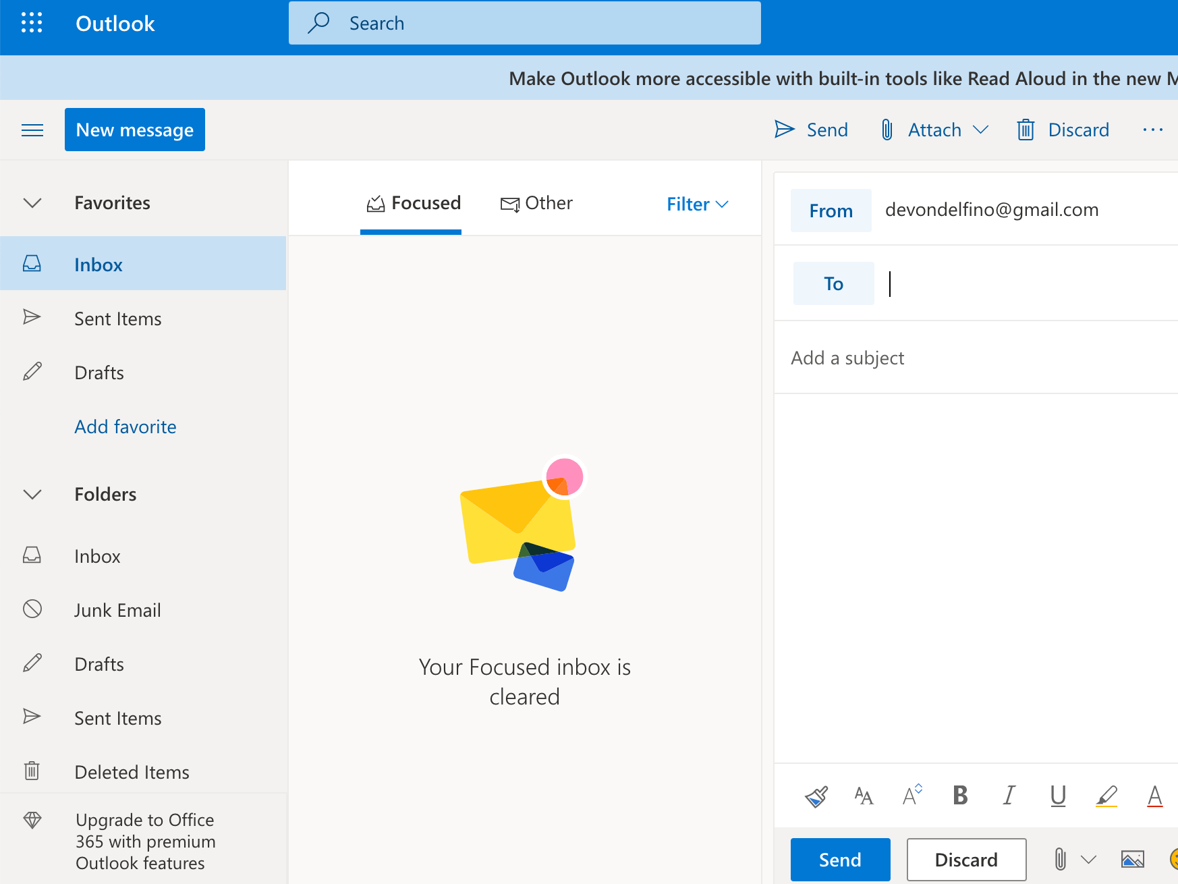Click the Focused inbox tray icon
This screenshot has height=884, width=1178.
click(x=376, y=203)
